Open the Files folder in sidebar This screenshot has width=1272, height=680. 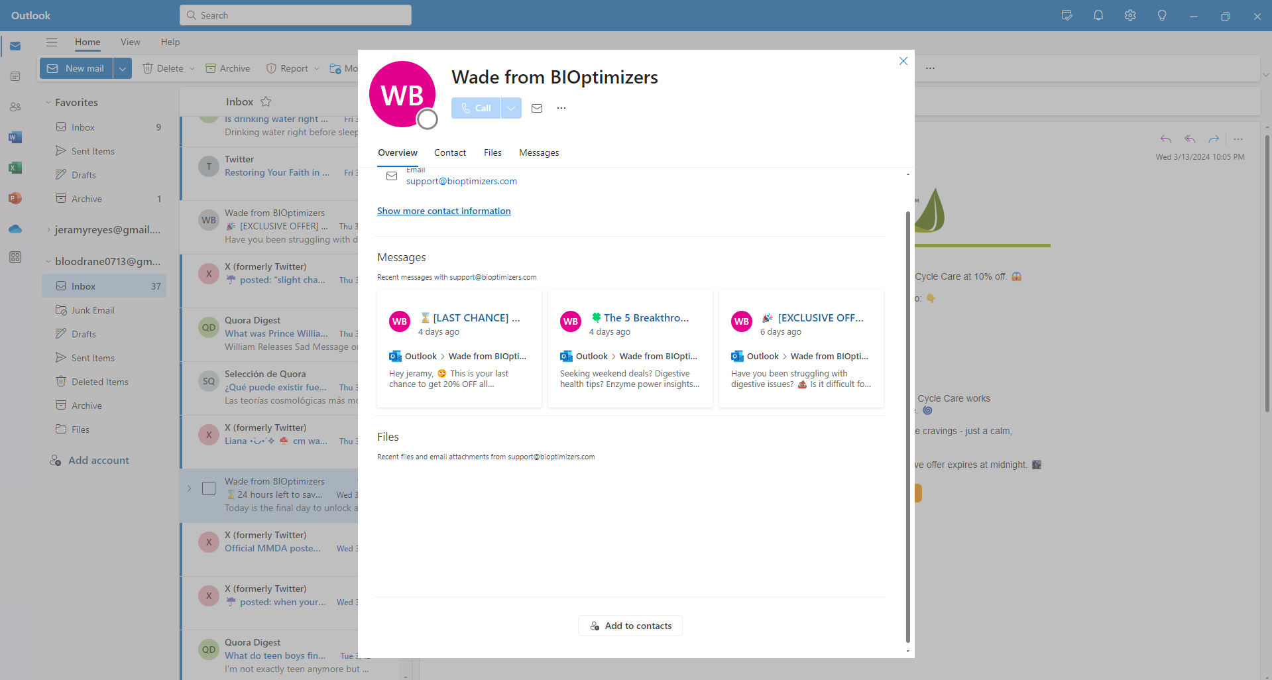coord(104,429)
